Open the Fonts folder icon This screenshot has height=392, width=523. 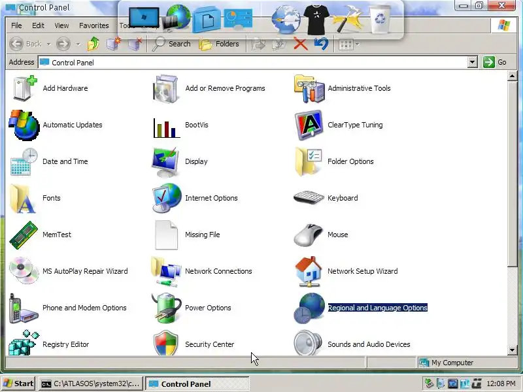click(23, 199)
